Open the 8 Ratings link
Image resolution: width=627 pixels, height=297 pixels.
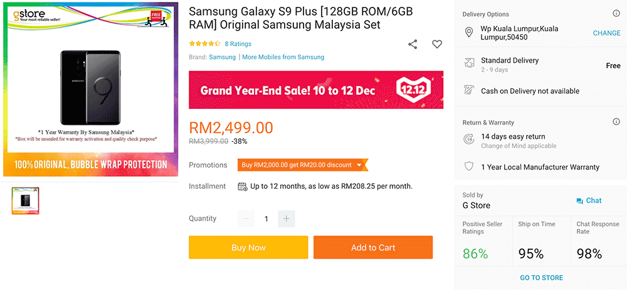click(238, 44)
